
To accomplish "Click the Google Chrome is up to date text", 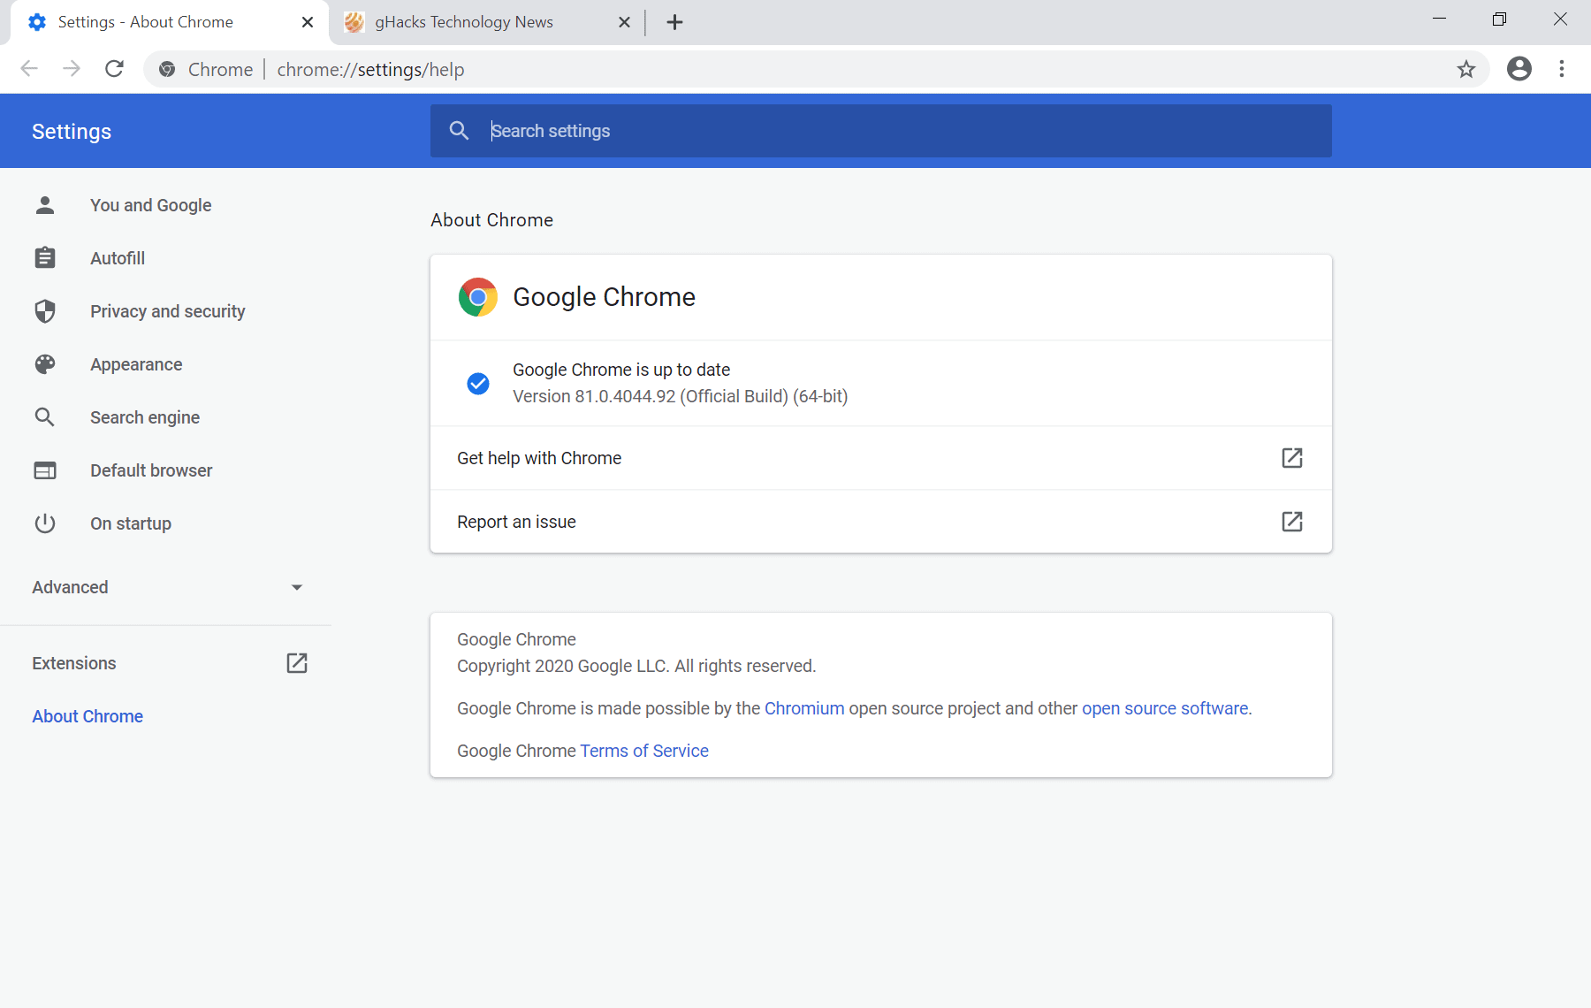I will pos(621,370).
